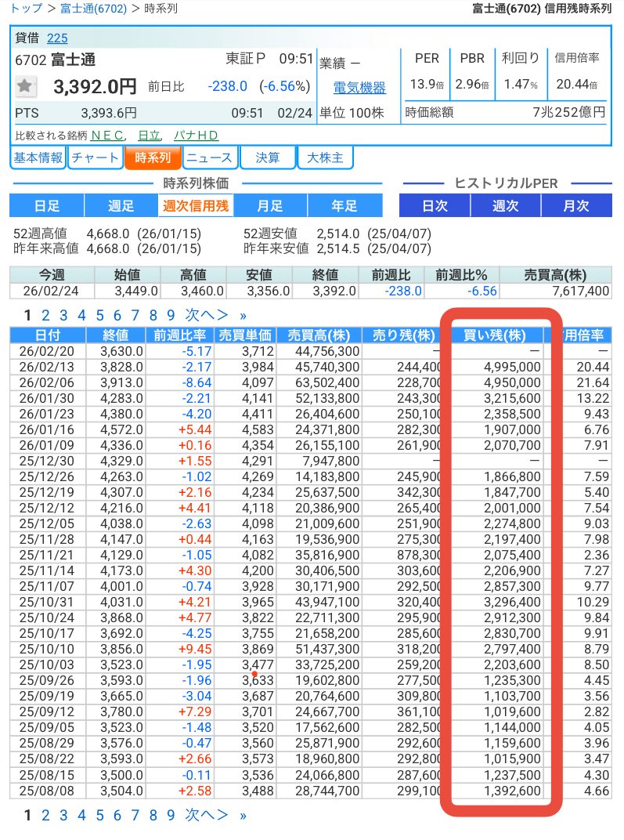The image size is (624, 840).
Task: Click the 4,950,000 buy balance value
Action: (512, 382)
